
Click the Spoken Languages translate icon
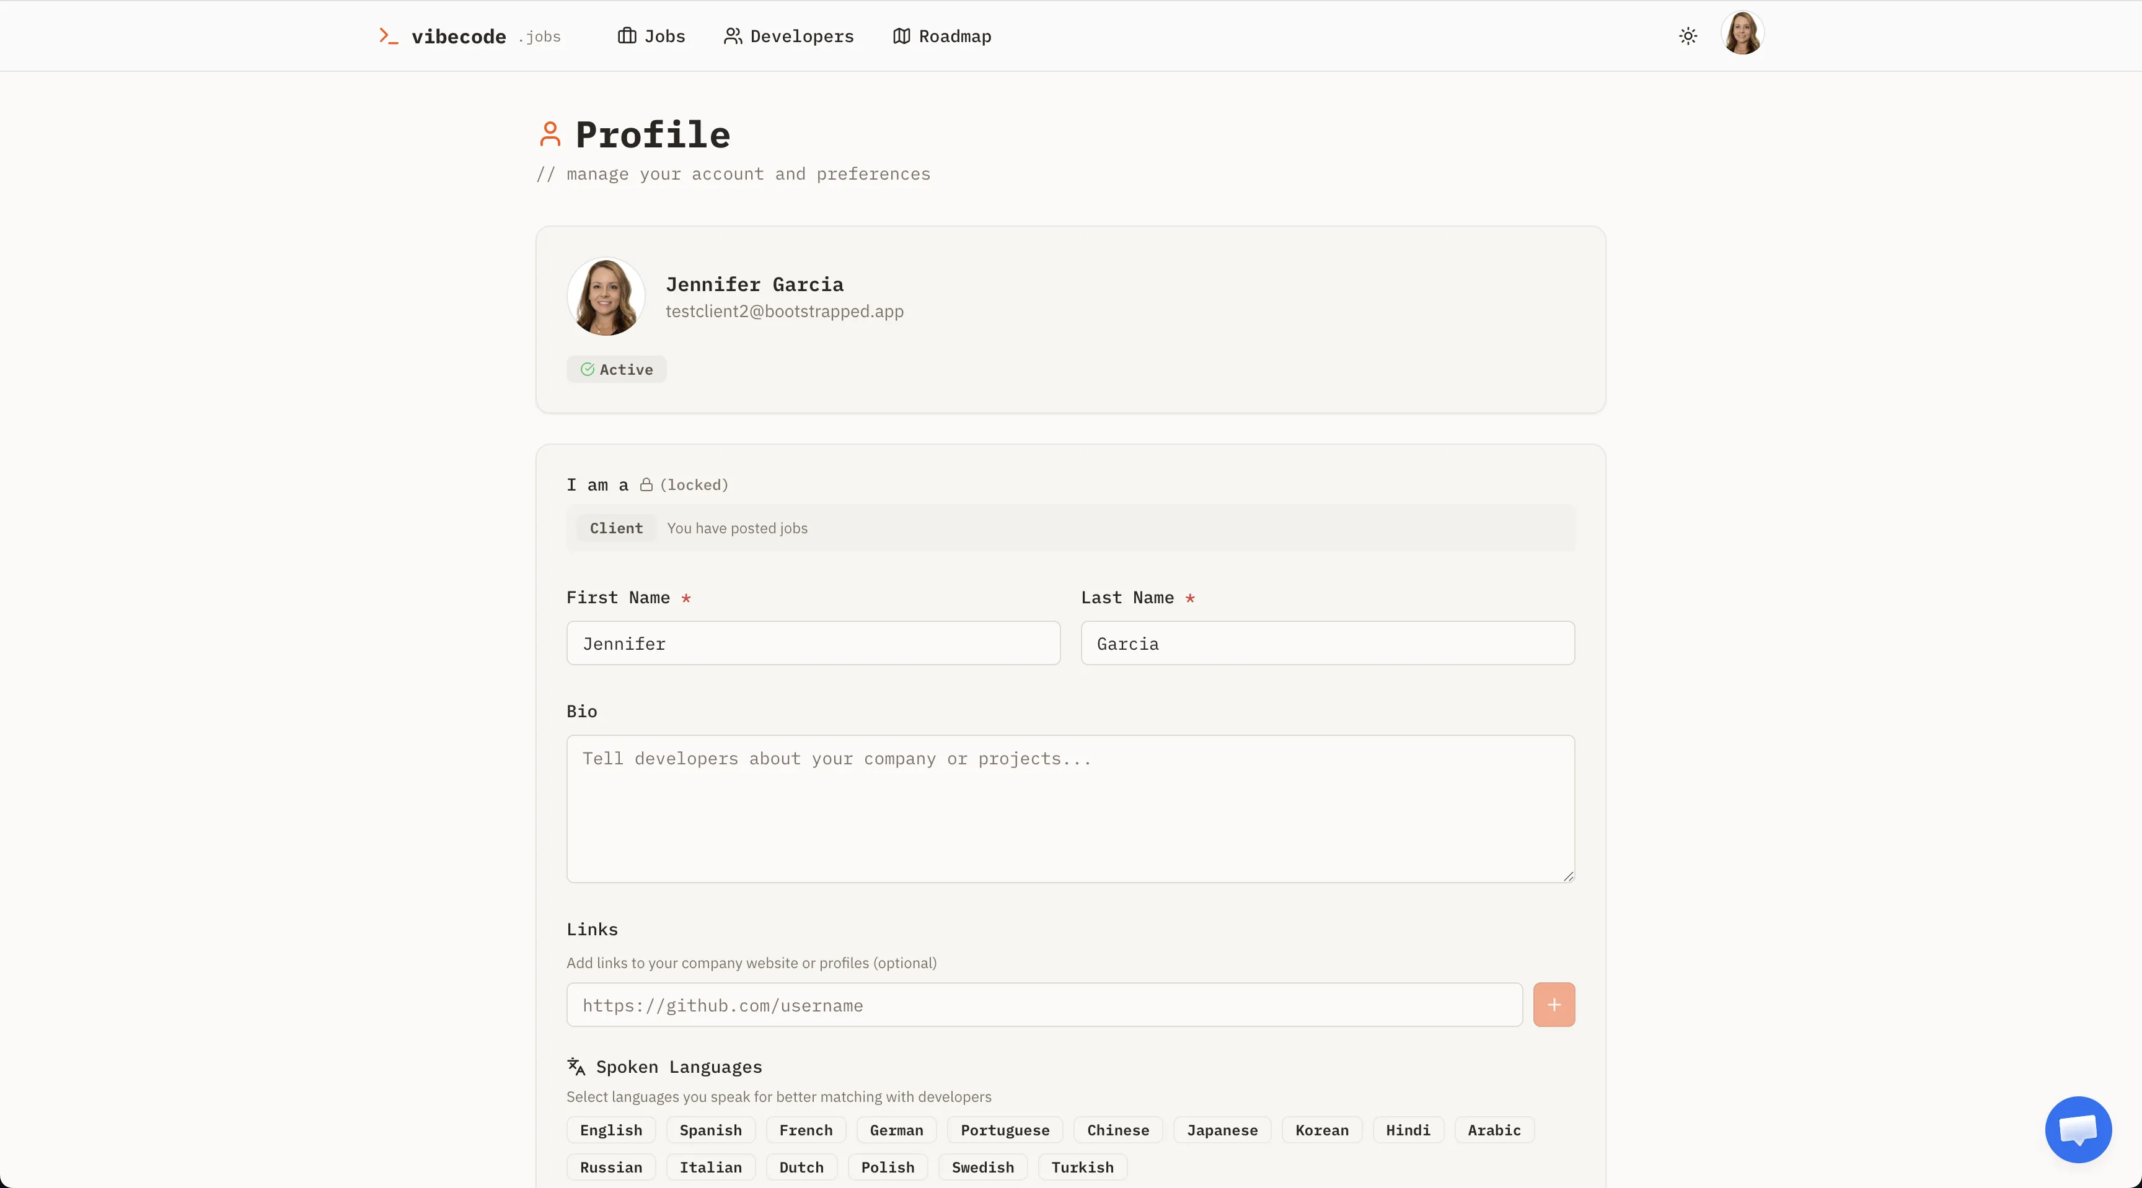point(576,1066)
